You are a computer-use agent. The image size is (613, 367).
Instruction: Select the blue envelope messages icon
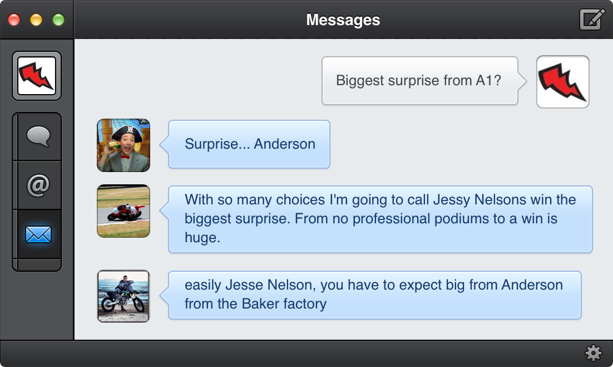(x=38, y=234)
